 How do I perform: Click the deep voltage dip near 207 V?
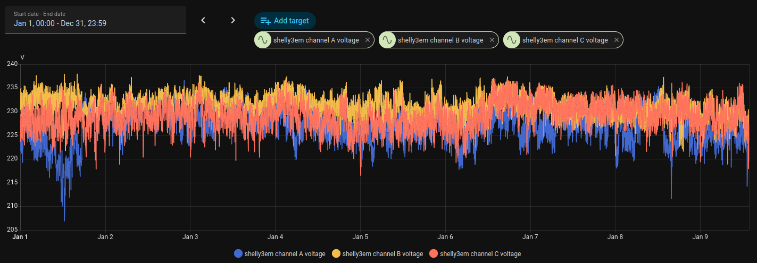tap(64, 219)
